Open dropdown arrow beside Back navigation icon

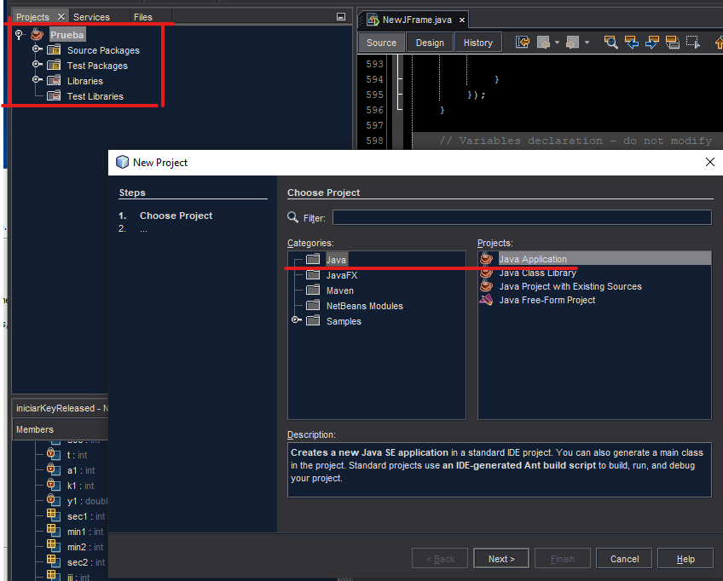pyautogui.click(x=557, y=43)
